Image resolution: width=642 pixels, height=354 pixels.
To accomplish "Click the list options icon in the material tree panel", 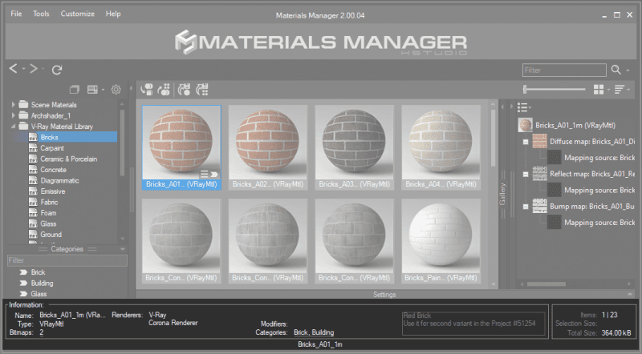I will tap(522, 107).
